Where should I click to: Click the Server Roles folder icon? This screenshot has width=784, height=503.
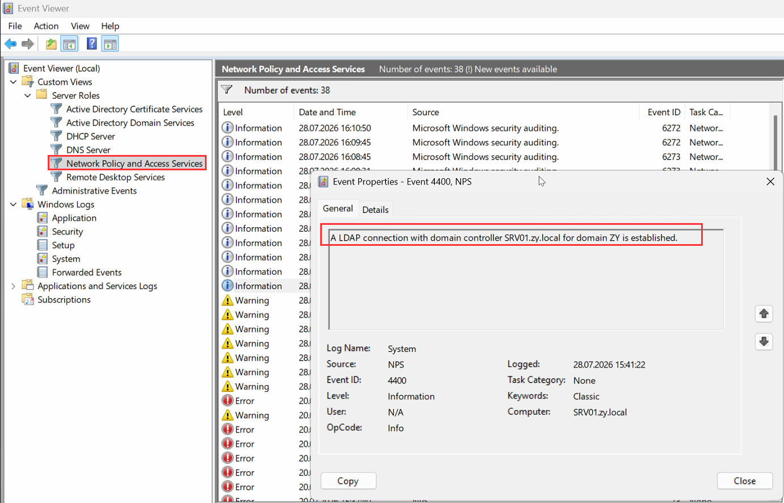41,94
